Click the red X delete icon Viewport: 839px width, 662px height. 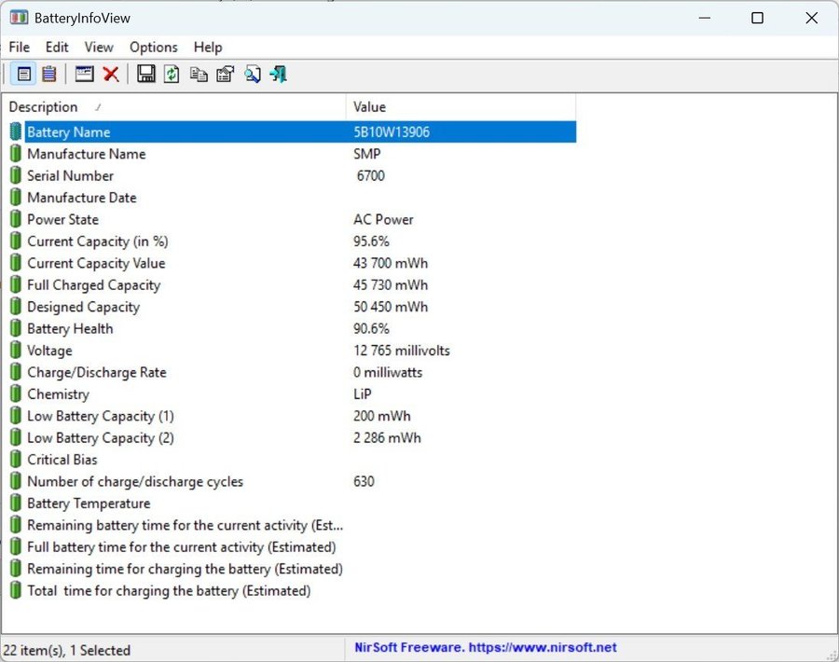coord(111,74)
